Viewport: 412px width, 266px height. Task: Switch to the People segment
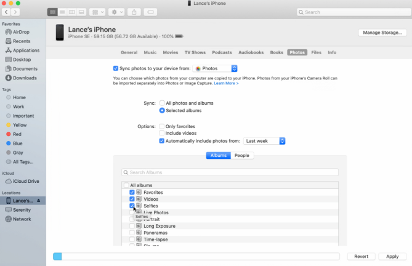coord(242,155)
